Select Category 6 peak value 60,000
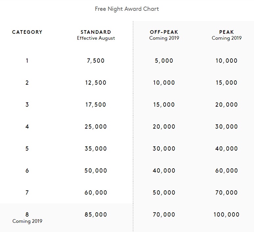This screenshot has height=232, width=254. [x=226, y=171]
